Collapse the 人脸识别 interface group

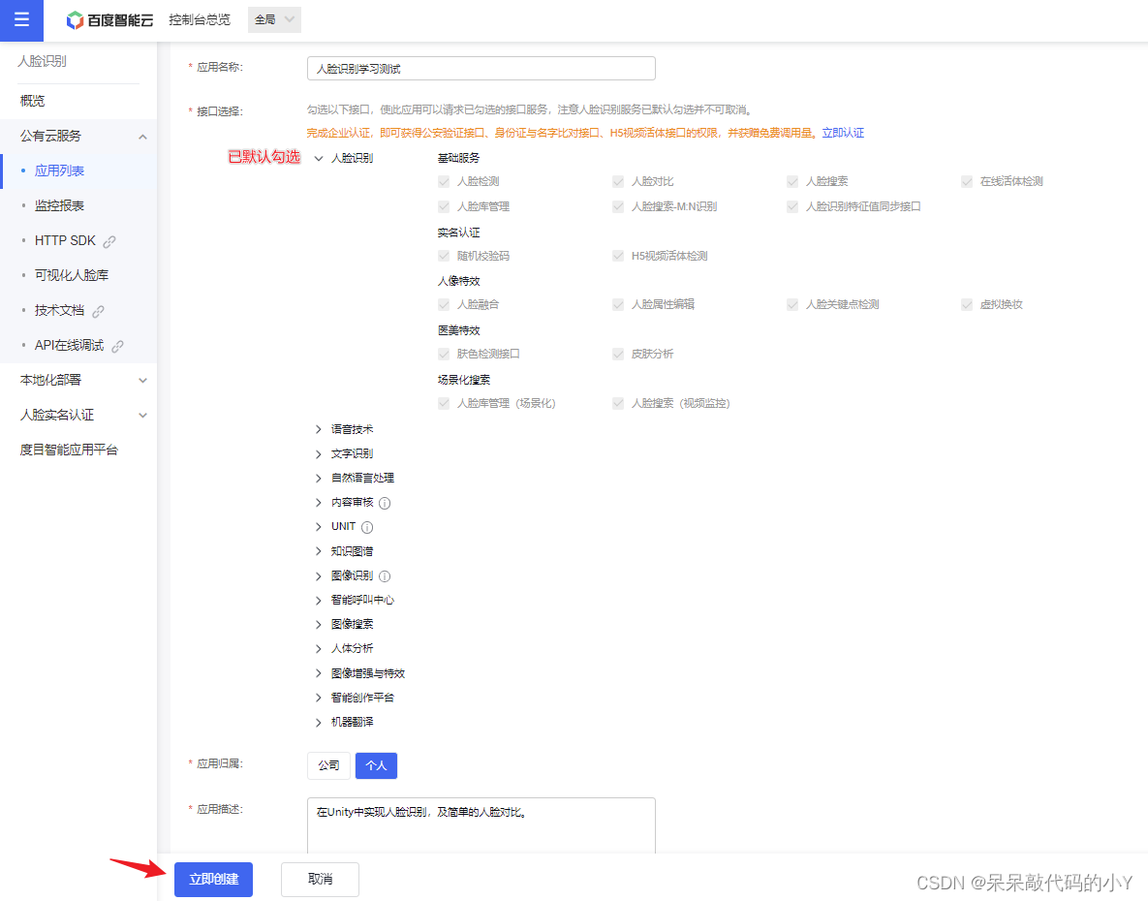pyautogui.click(x=319, y=158)
